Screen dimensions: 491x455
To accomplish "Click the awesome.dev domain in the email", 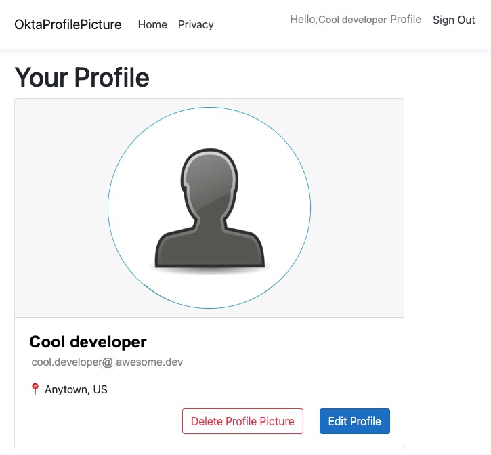I will click(149, 362).
